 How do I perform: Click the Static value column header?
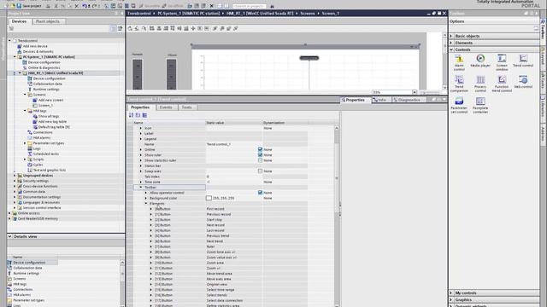[233, 123]
